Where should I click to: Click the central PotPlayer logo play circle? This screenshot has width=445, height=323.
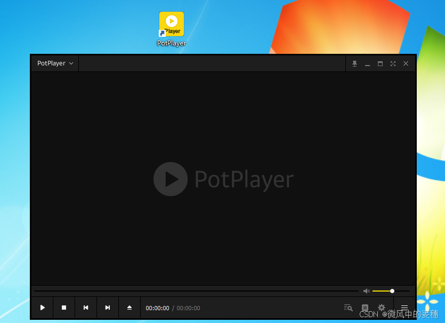tap(171, 179)
